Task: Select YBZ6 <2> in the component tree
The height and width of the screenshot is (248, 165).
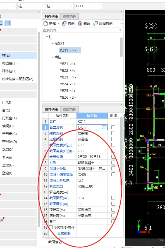Action: (68, 98)
